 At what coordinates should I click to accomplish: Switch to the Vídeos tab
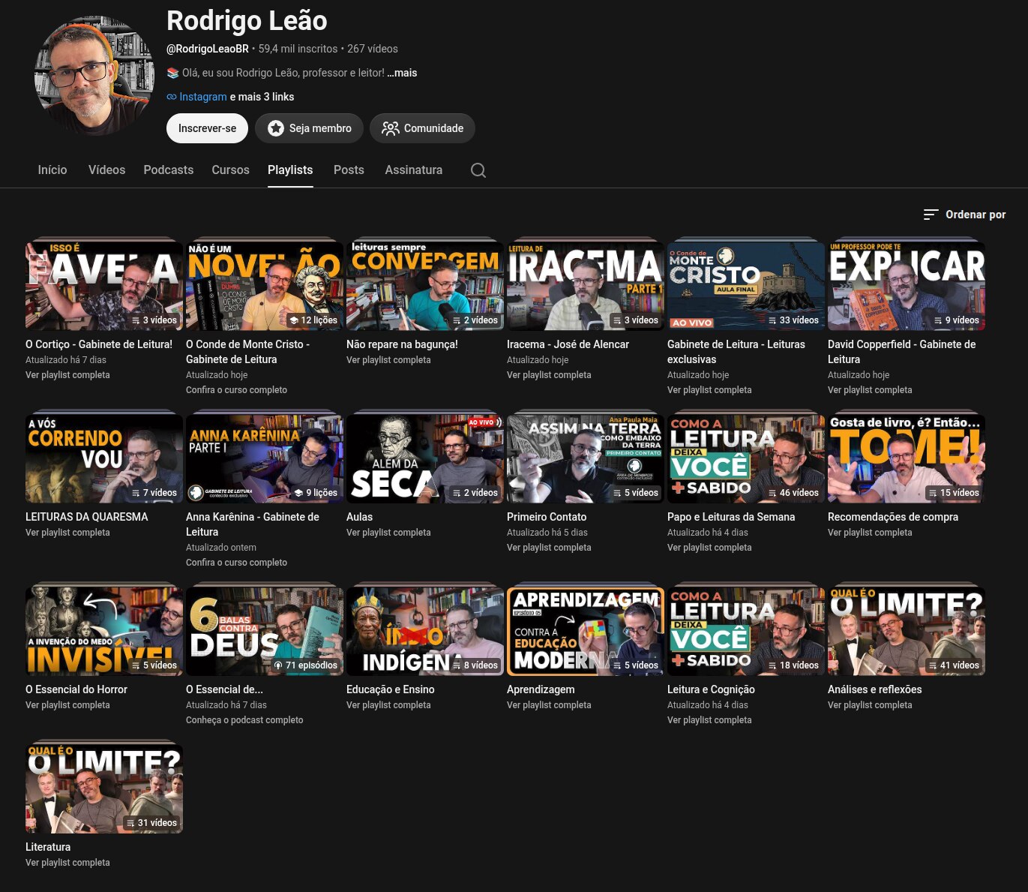pyautogui.click(x=106, y=170)
